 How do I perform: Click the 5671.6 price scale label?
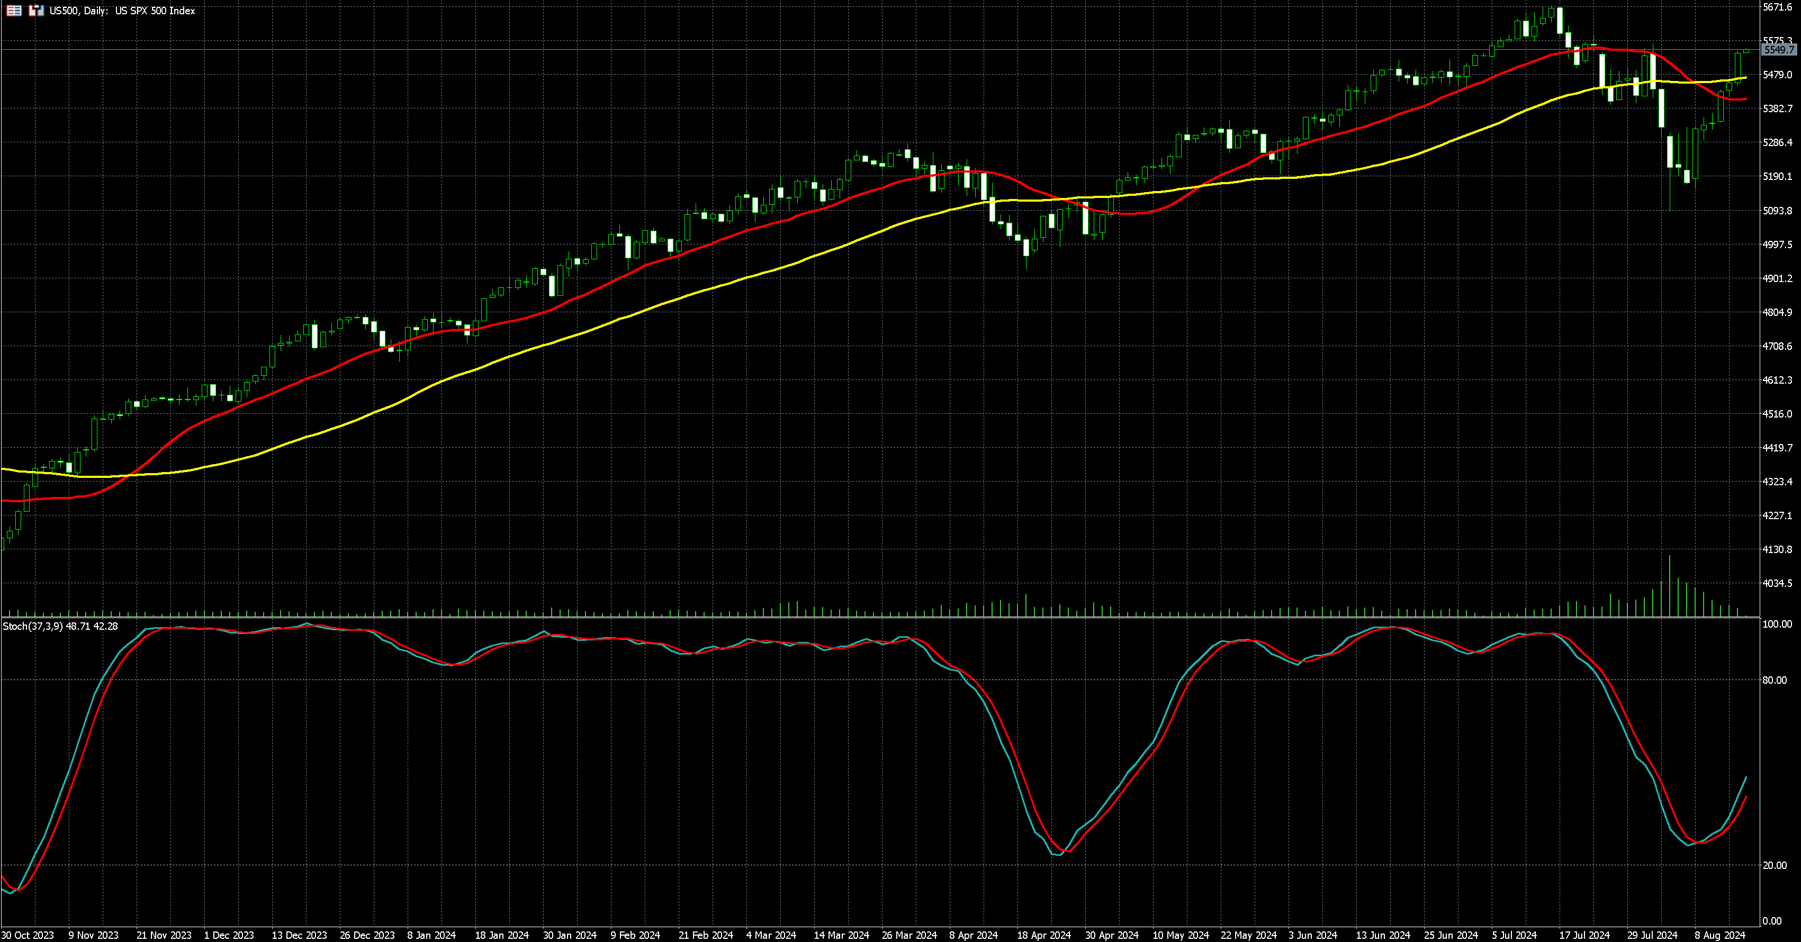[1777, 7]
